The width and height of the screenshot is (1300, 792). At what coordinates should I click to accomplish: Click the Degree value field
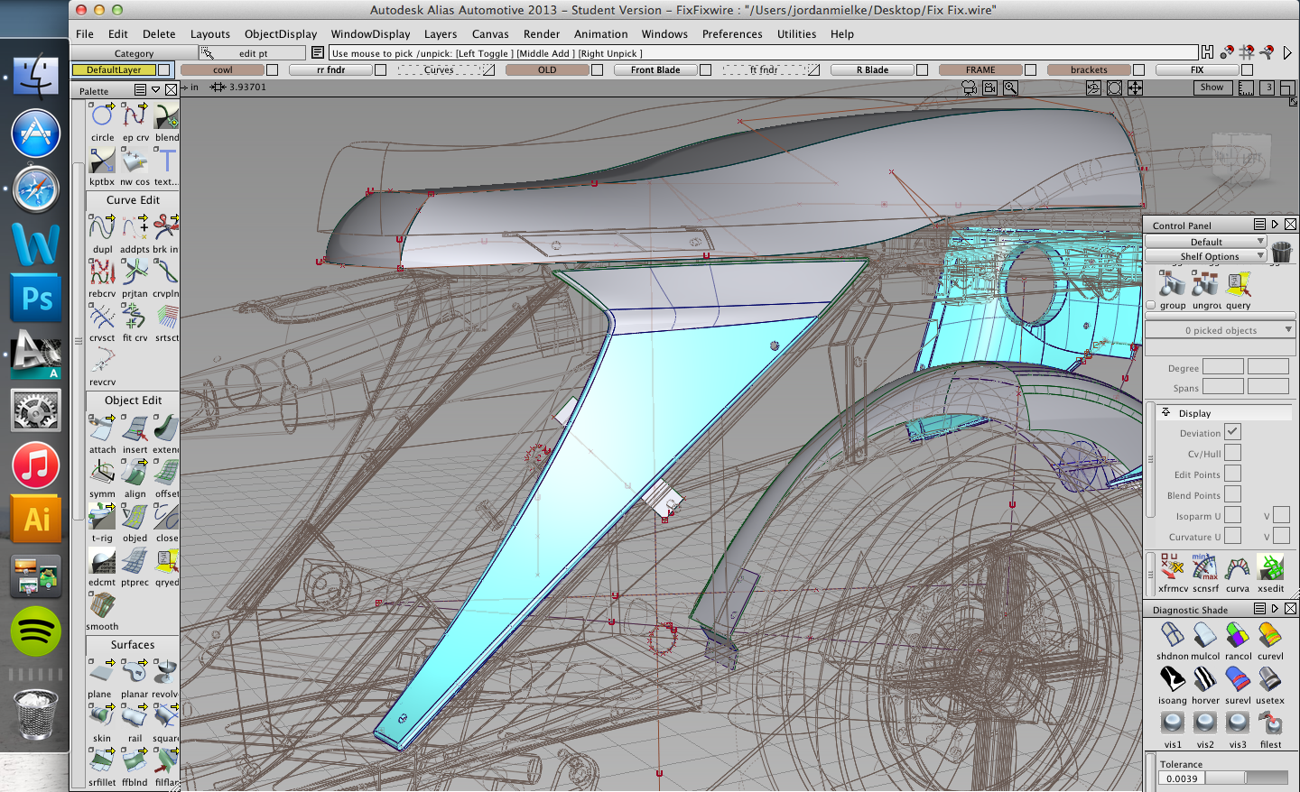(x=1223, y=366)
